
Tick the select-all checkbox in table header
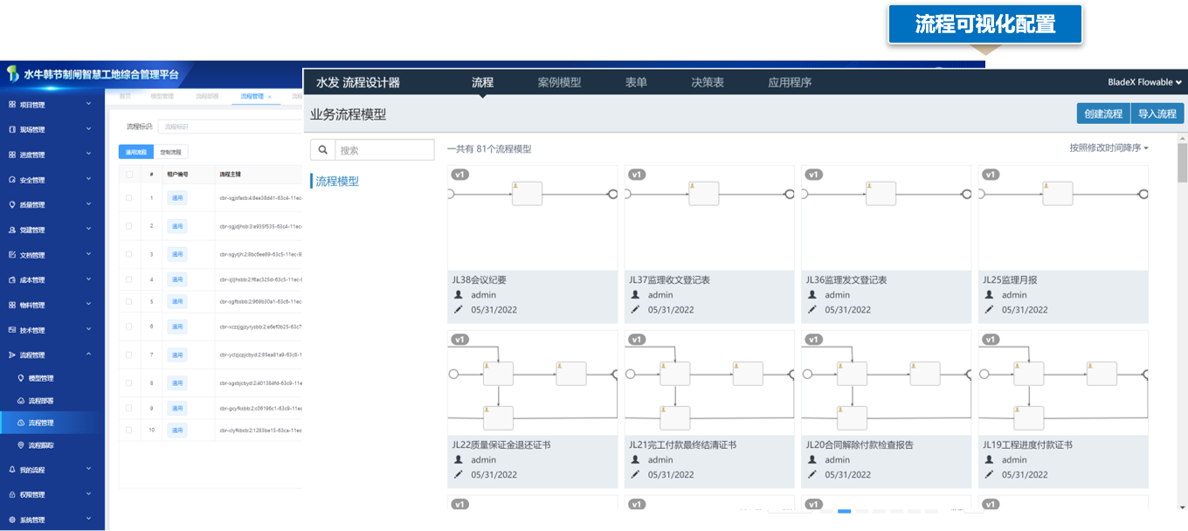tap(129, 174)
